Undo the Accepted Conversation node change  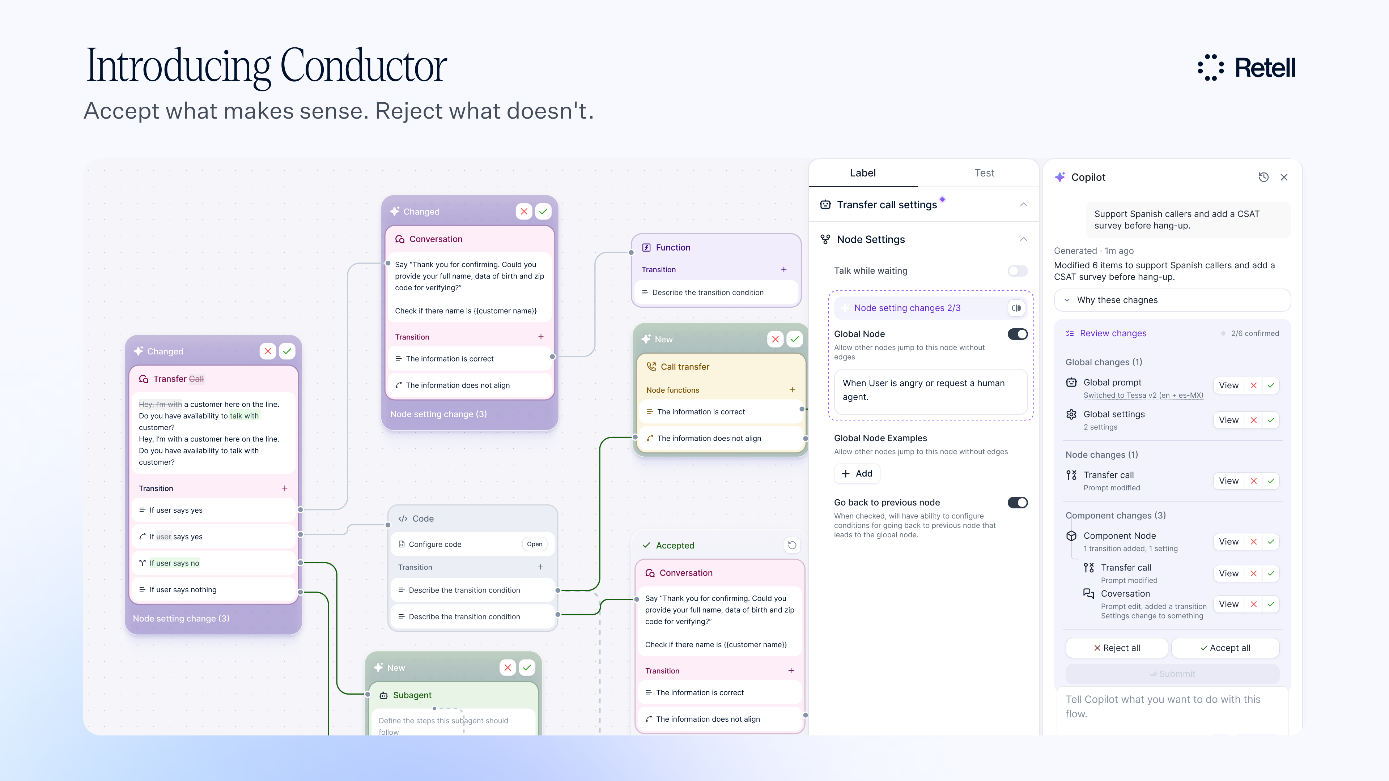point(792,546)
